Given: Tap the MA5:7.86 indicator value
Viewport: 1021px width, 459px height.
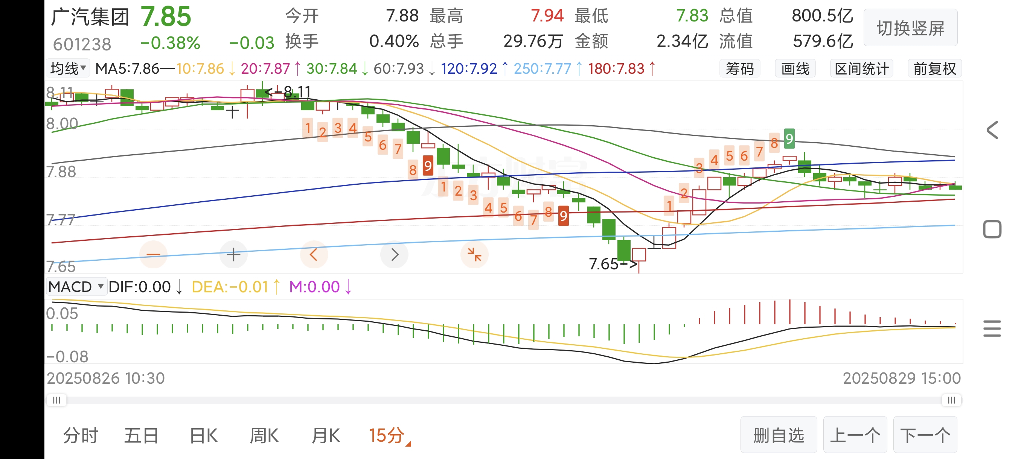Looking at the screenshot, I should (x=128, y=68).
